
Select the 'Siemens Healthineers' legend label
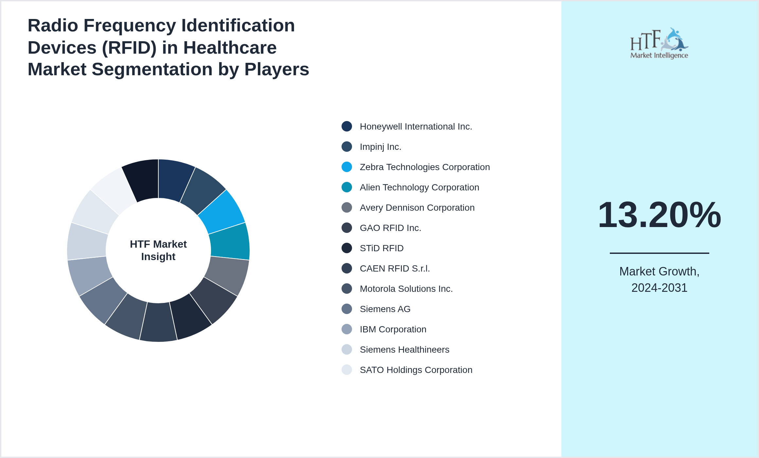tap(404, 350)
